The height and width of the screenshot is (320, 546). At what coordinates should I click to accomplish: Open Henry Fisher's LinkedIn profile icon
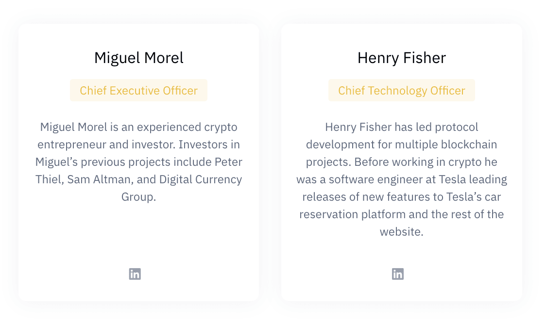pos(397,274)
